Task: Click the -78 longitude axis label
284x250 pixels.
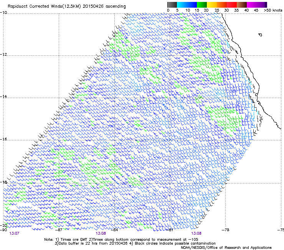Action: [x=225, y=230]
